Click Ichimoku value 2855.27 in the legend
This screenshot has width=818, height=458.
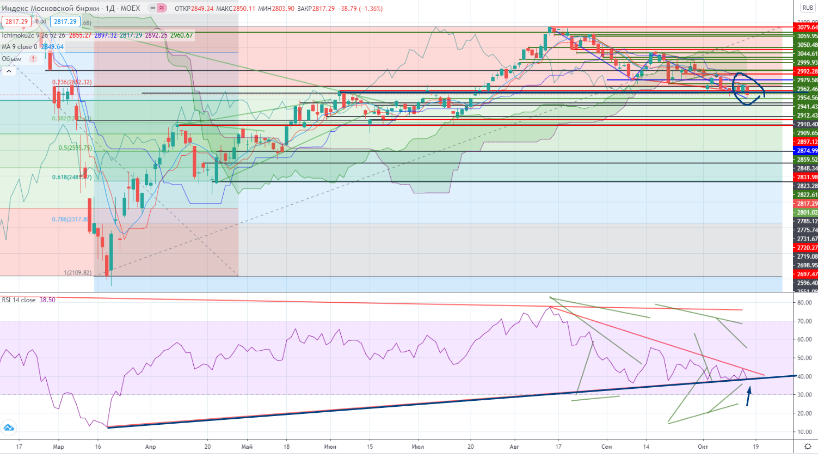[x=80, y=35]
